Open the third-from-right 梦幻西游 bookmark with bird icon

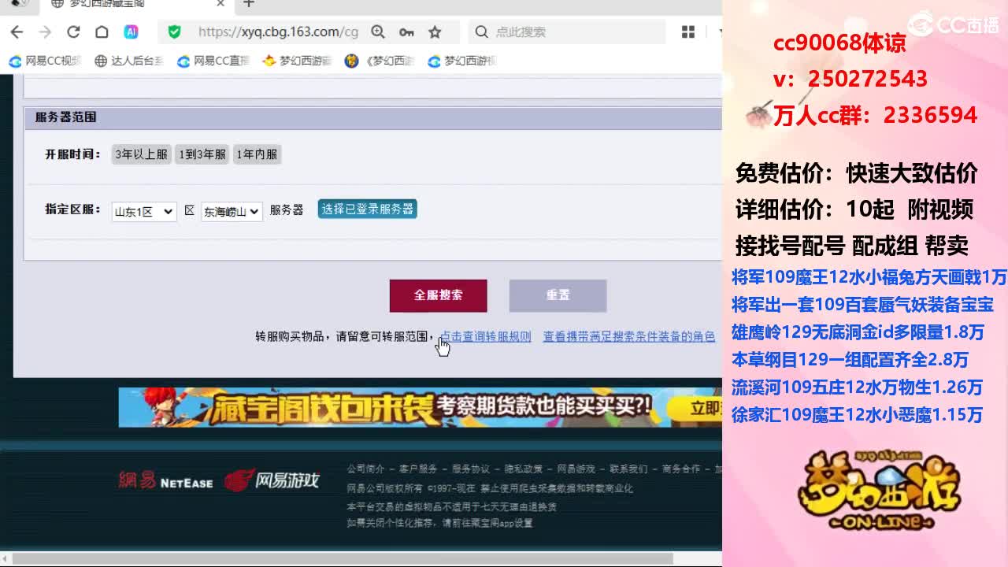297,61
